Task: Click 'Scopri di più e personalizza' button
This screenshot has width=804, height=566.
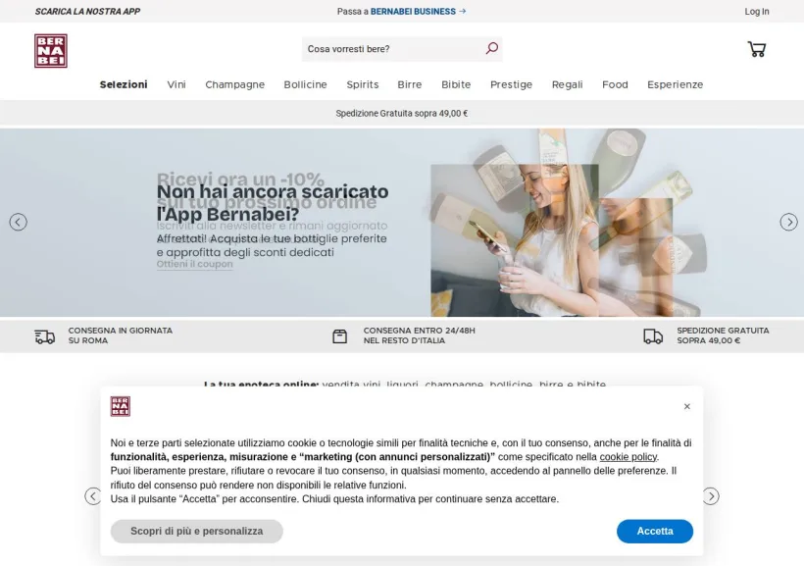Action: click(197, 531)
